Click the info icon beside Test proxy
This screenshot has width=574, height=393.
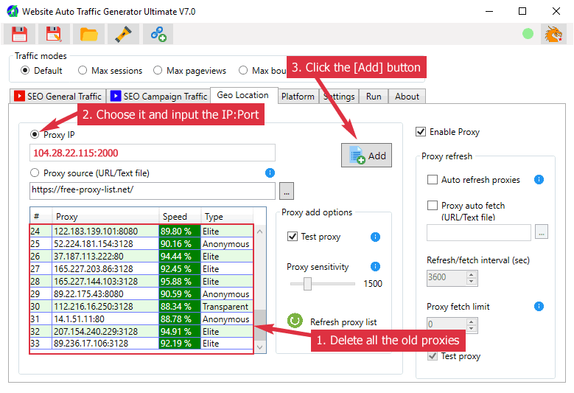375,237
